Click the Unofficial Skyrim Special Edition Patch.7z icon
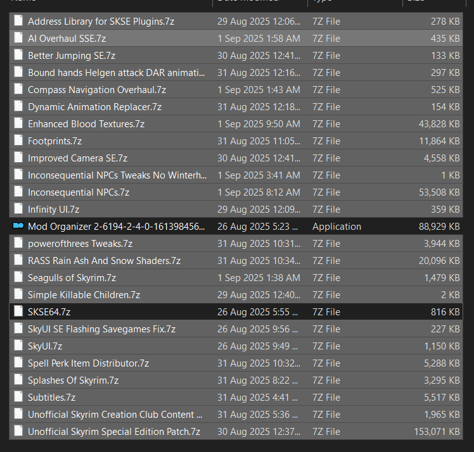Image resolution: width=474 pixels, height=452 pixels. tap(18, 432)
